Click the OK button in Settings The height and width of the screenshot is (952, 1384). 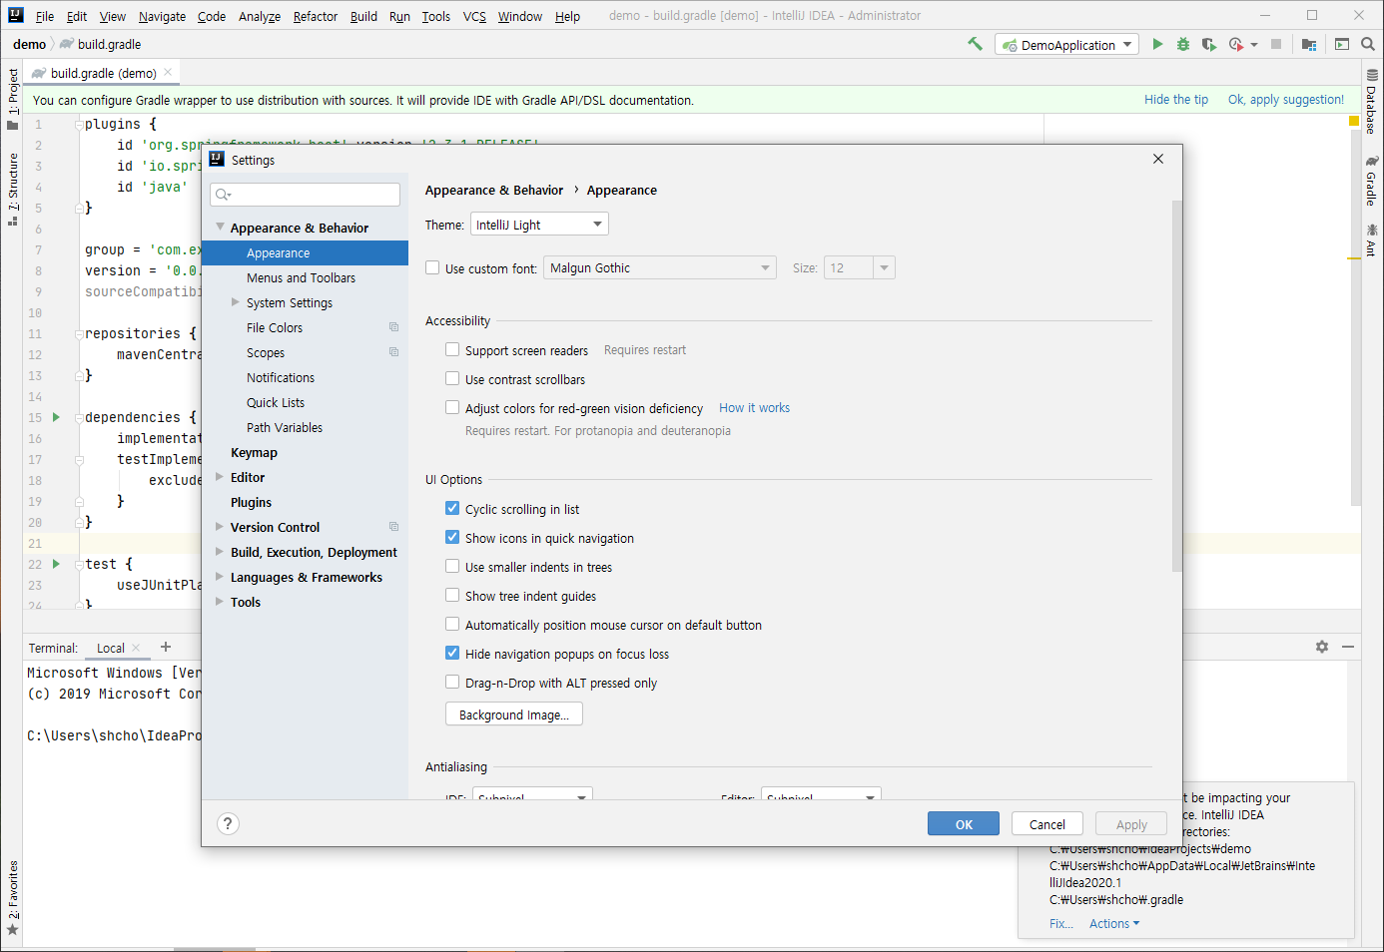(964, 824)
